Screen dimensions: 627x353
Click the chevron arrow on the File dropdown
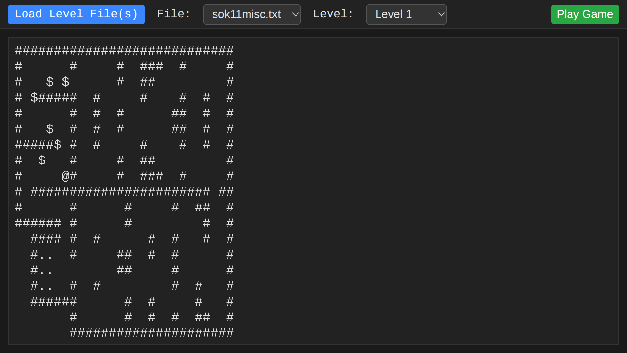pyautogui.click(x=295, y=14)
